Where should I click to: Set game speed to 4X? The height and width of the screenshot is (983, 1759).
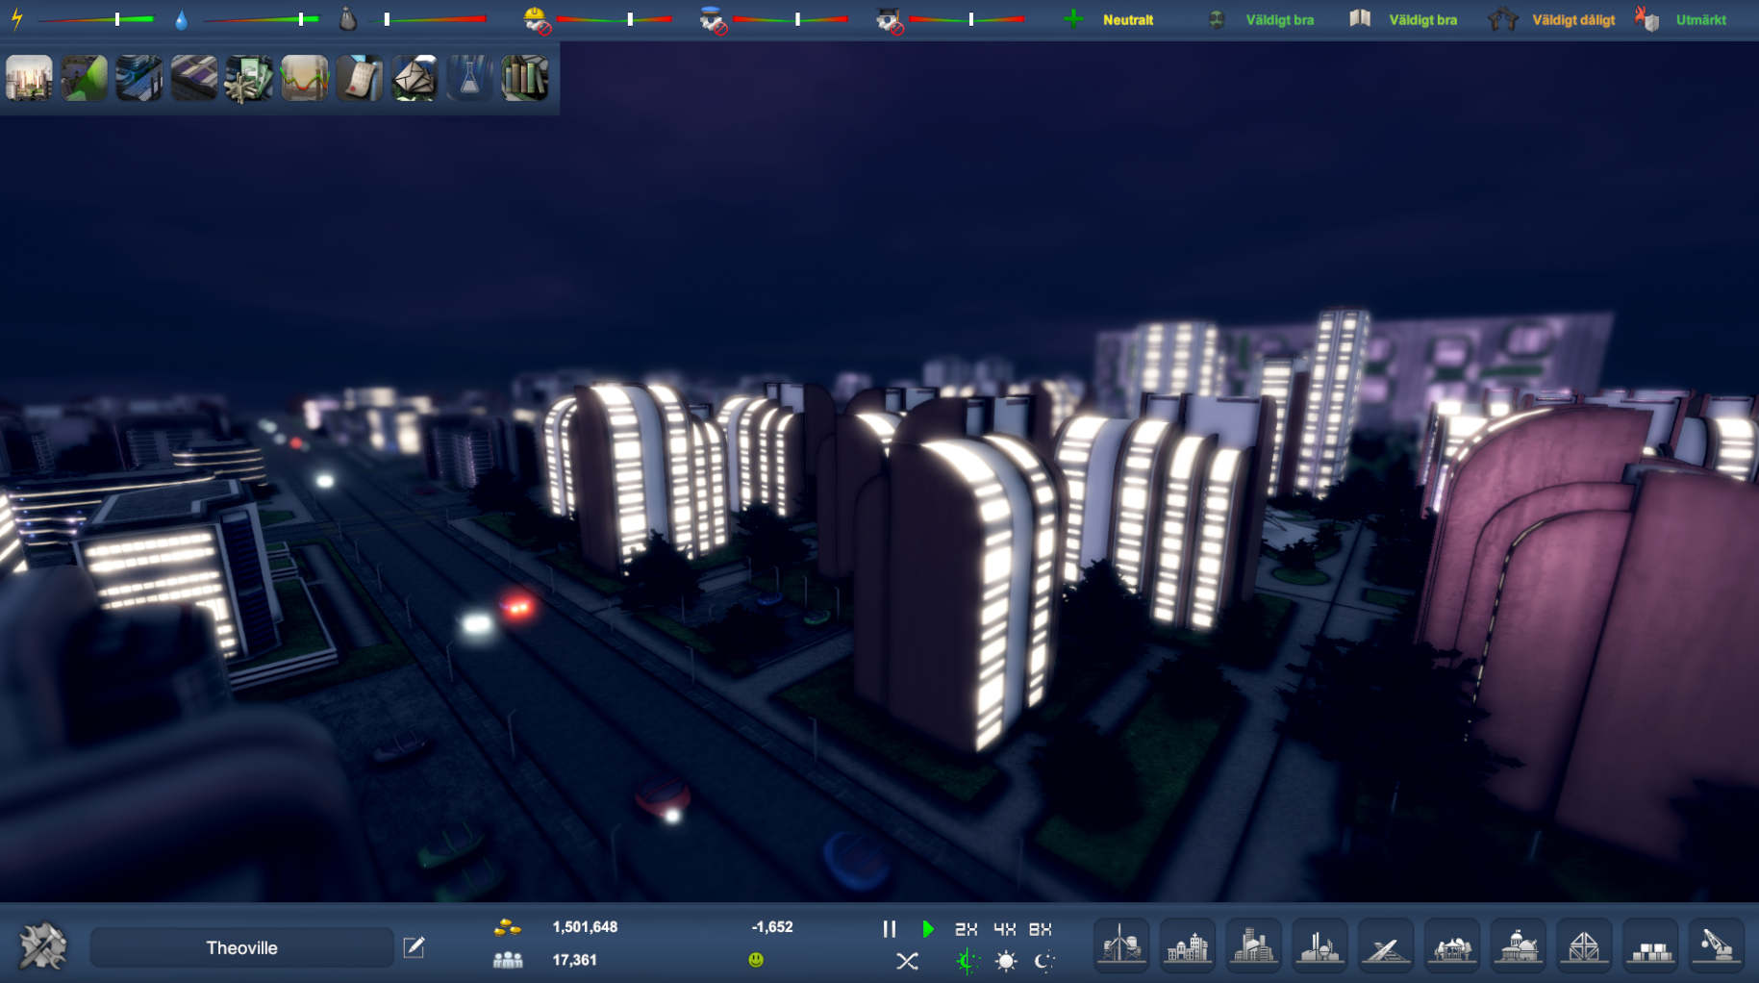click(x=1005, y=929)
